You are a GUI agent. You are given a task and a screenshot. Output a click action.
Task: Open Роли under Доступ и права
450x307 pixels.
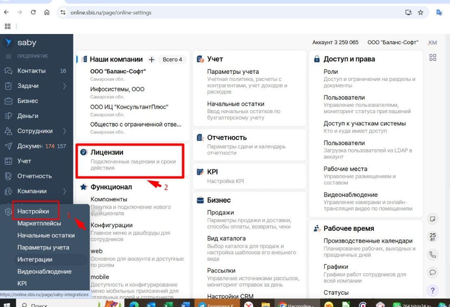pos(331,72)
